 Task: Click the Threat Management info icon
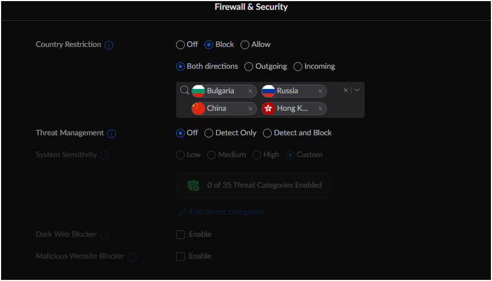click(112, 133)
